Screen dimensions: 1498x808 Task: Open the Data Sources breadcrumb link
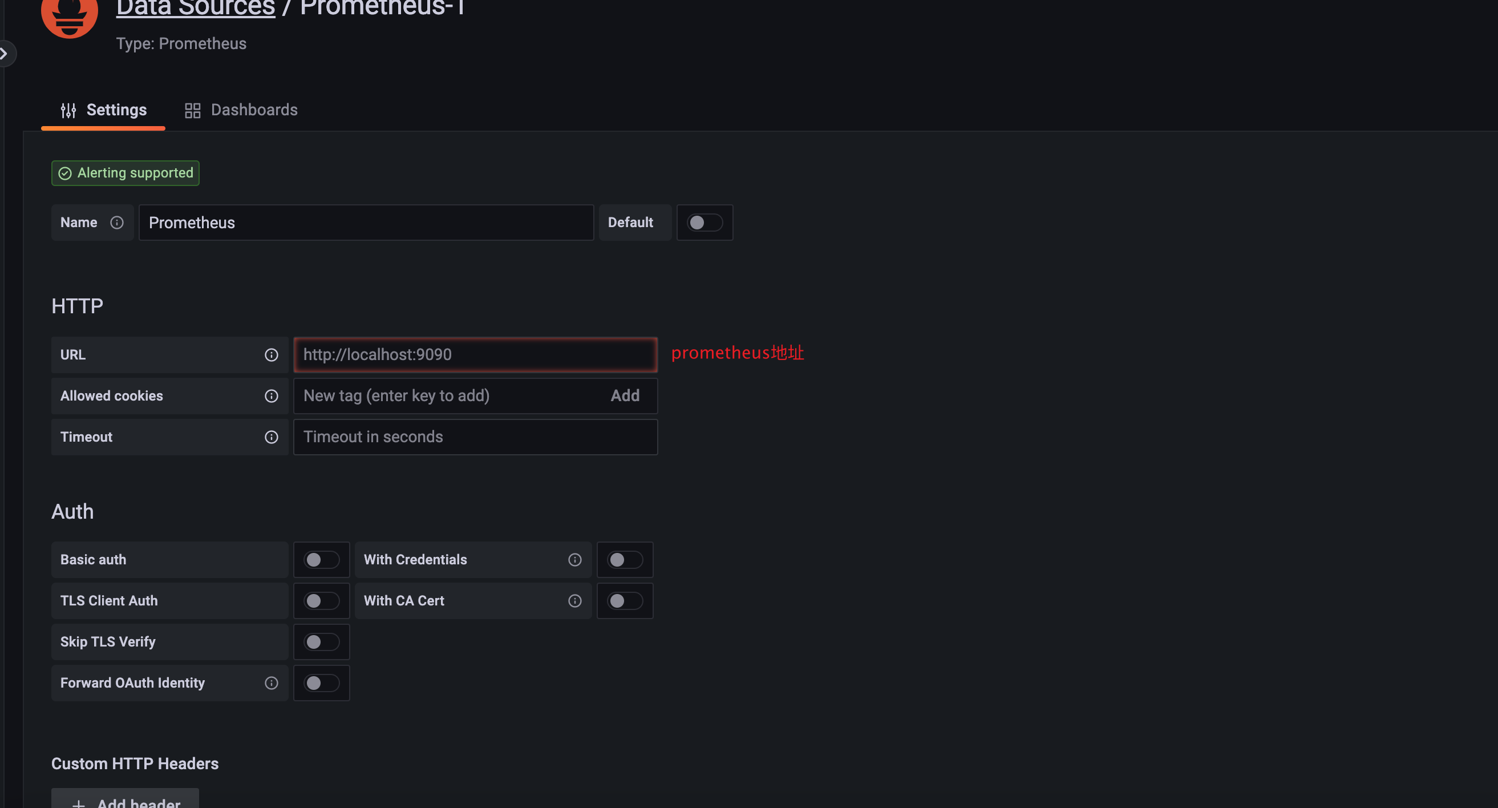[196, 8]
